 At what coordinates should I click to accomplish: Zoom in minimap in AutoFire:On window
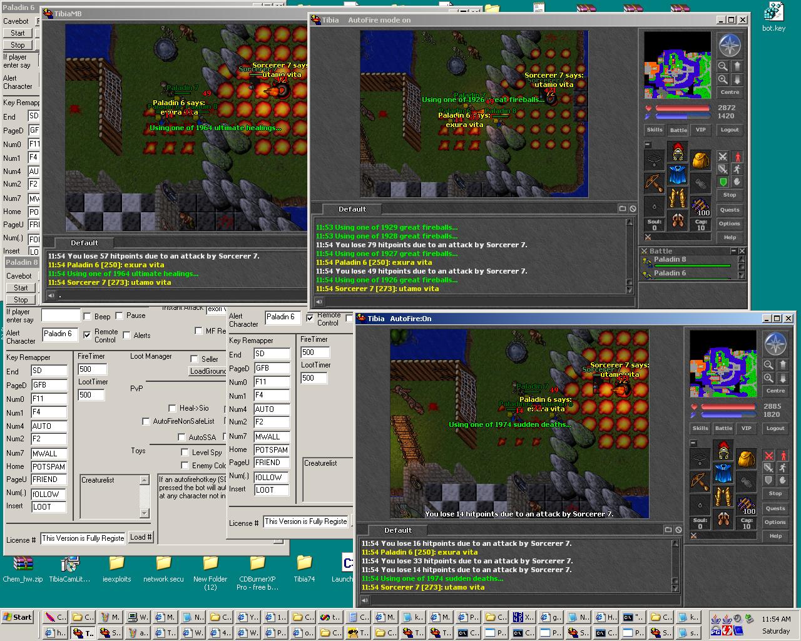click(x=768, y=378)
